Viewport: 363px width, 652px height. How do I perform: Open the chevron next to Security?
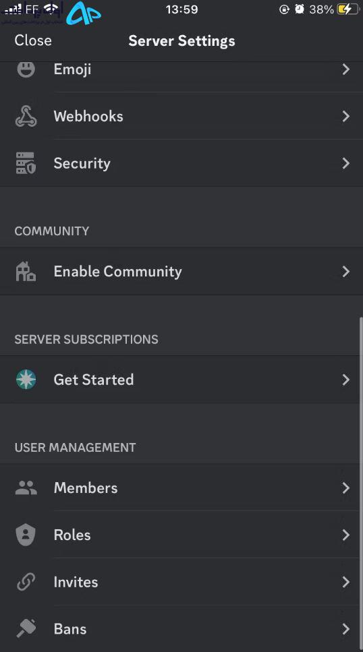(x=346, y=163)
